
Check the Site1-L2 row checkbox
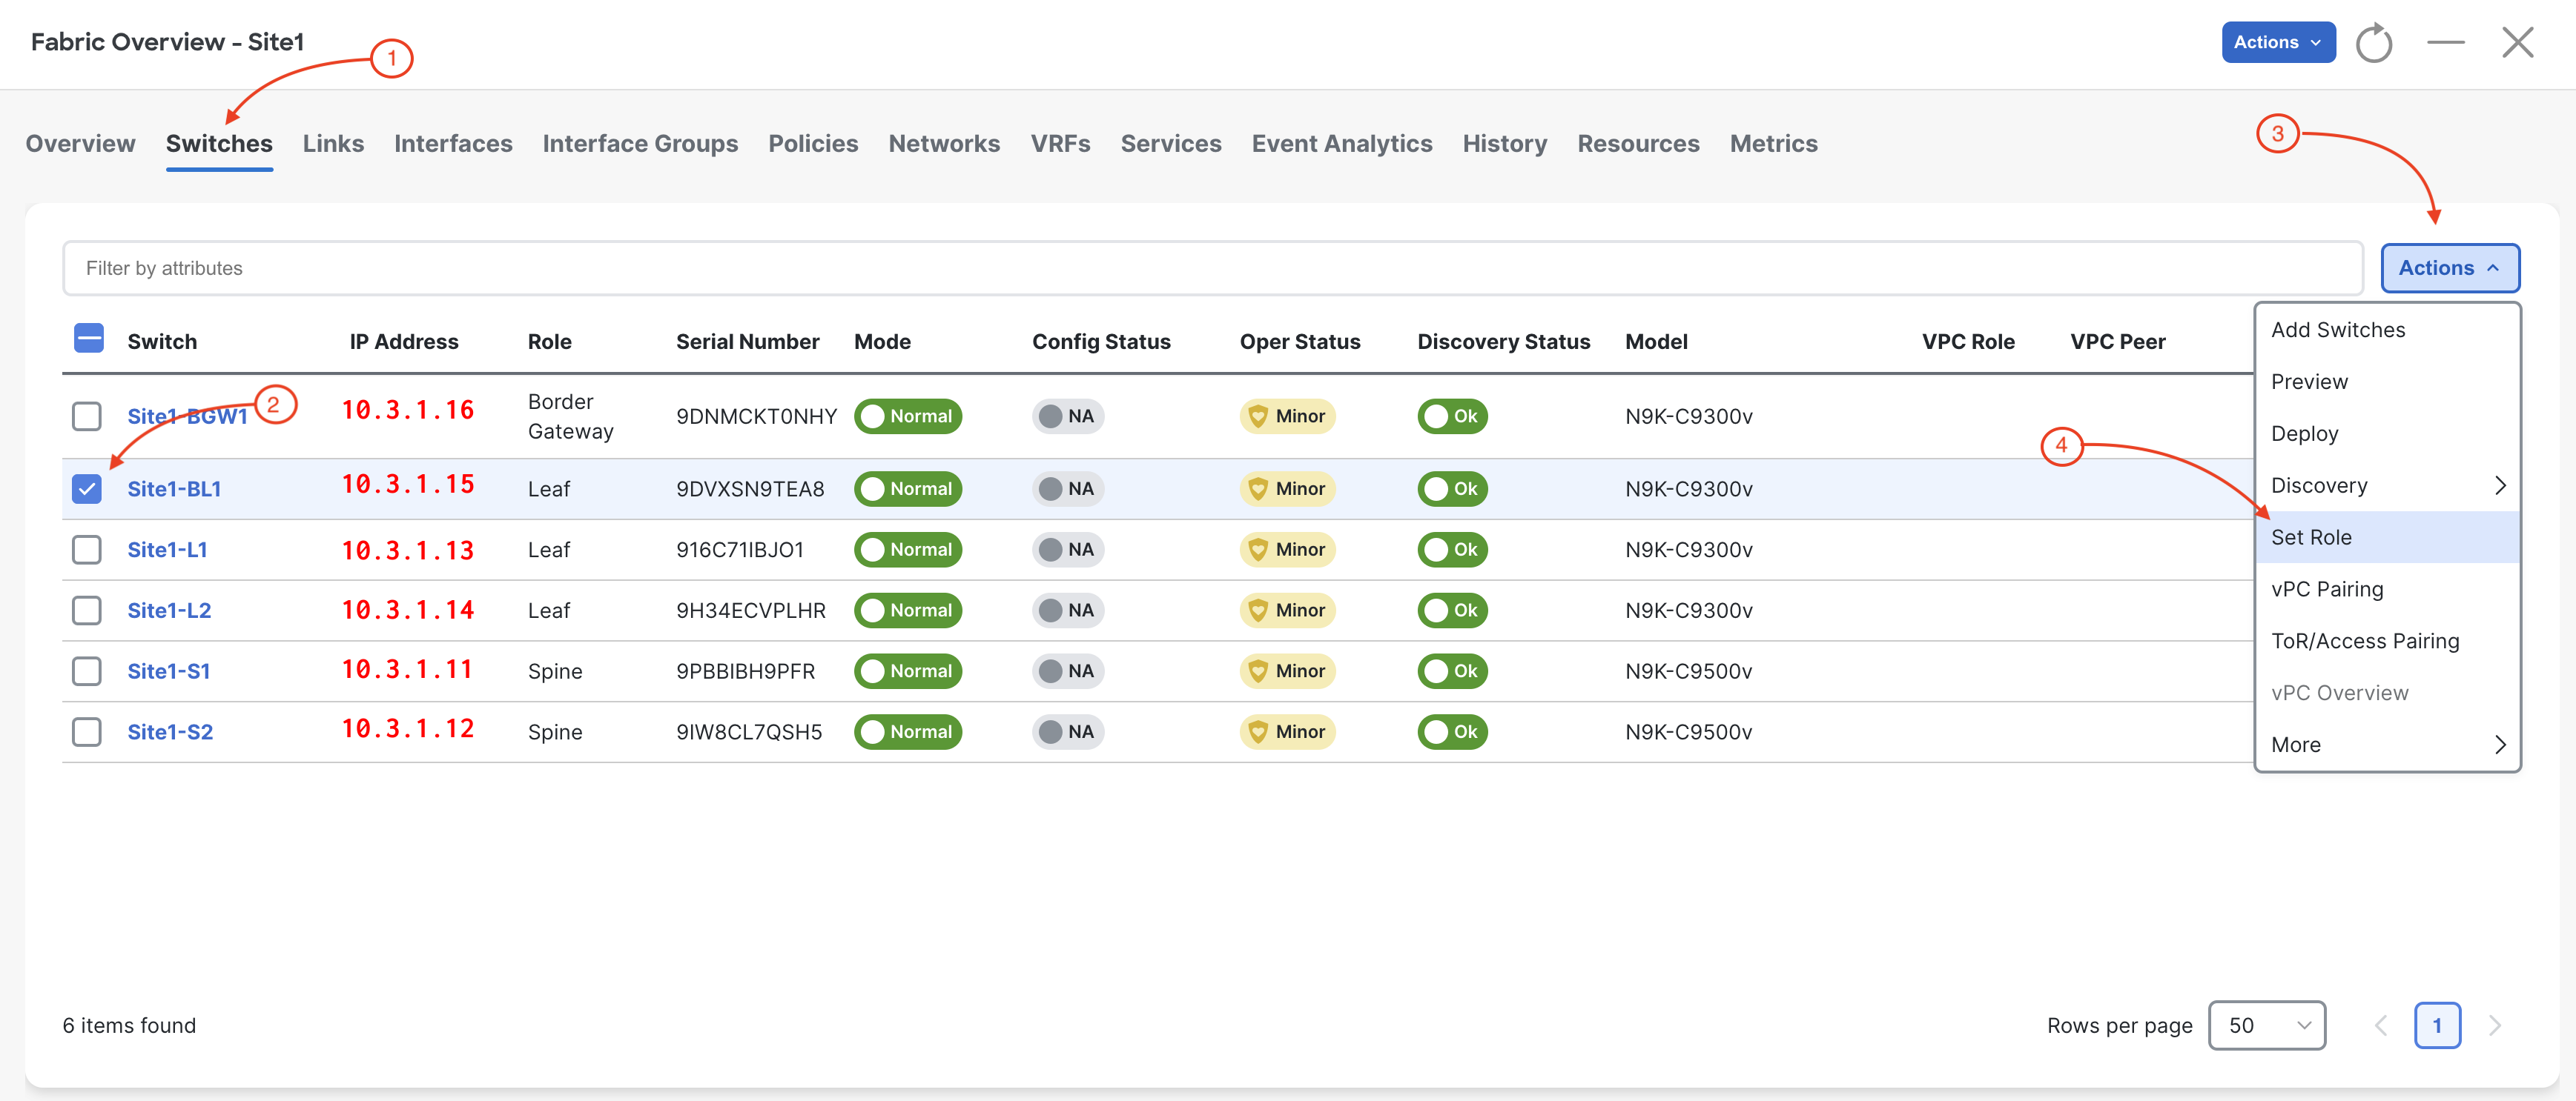pyautogui.click(x=87, y=611)
